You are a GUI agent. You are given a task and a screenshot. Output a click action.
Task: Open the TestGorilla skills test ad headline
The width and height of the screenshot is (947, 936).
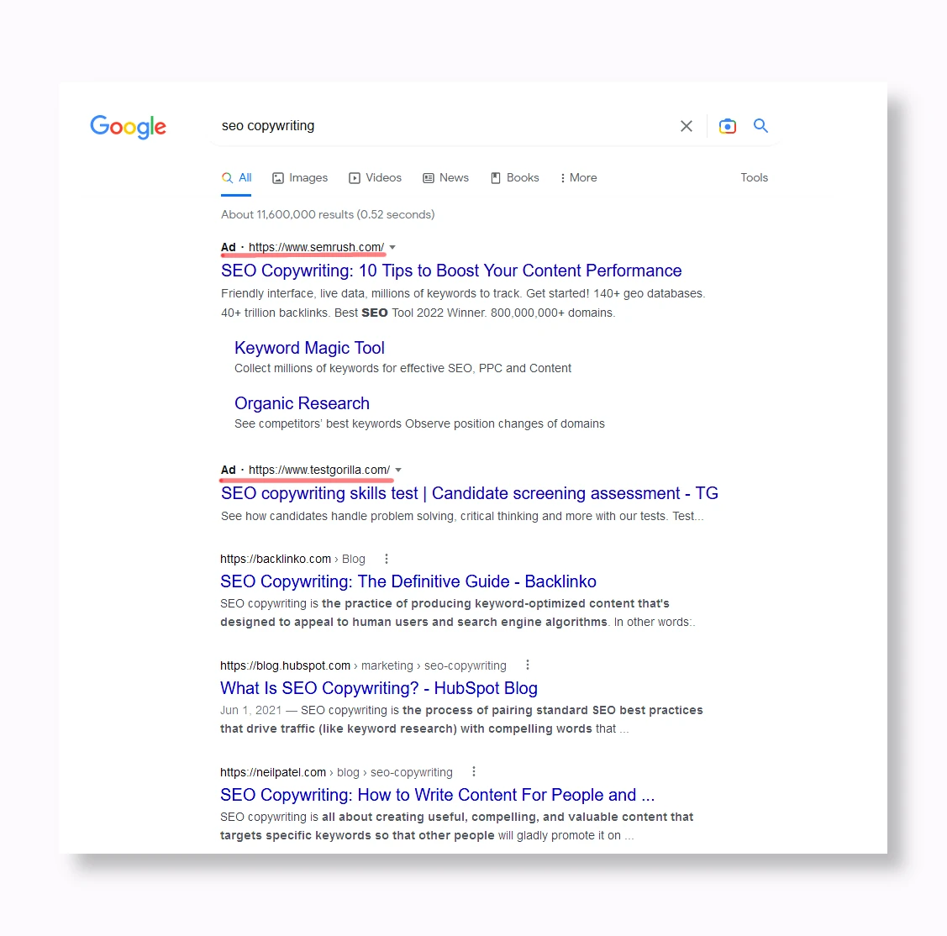(468, 493)
